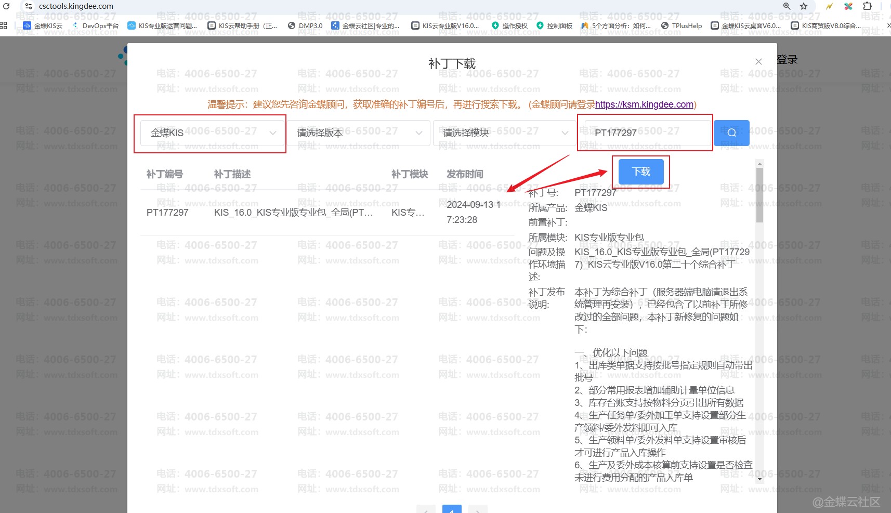891x513 pixels.
Task: Open the KIS商贸版V8.0综合 bookmark
Action: pyautogui.click(x=826, y=25)
